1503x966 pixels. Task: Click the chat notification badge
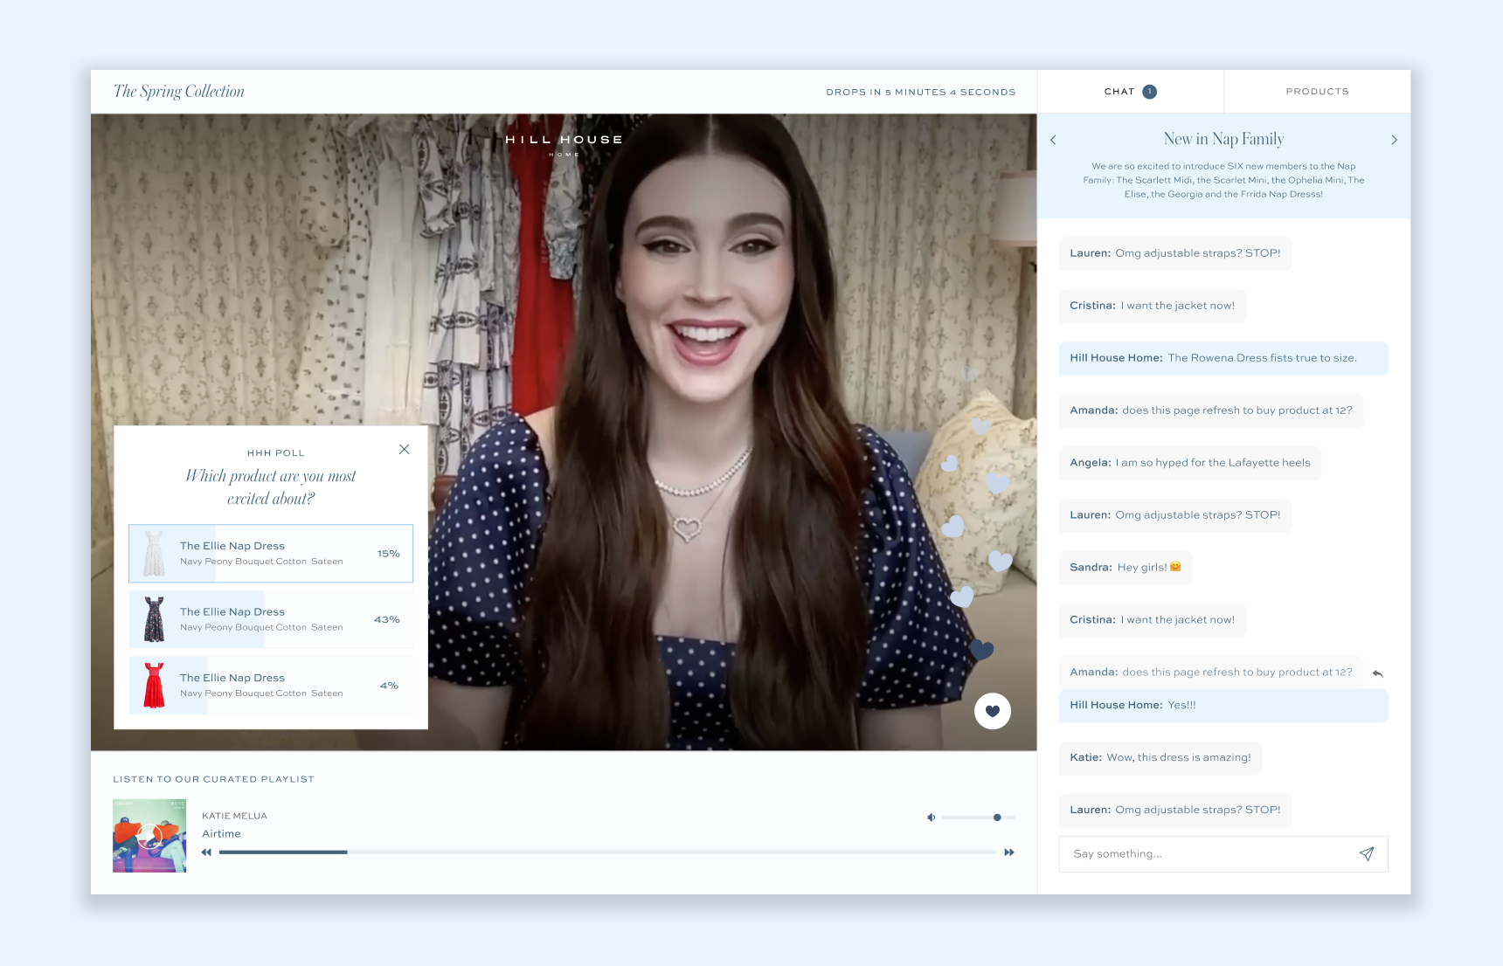coord(1149,92)
